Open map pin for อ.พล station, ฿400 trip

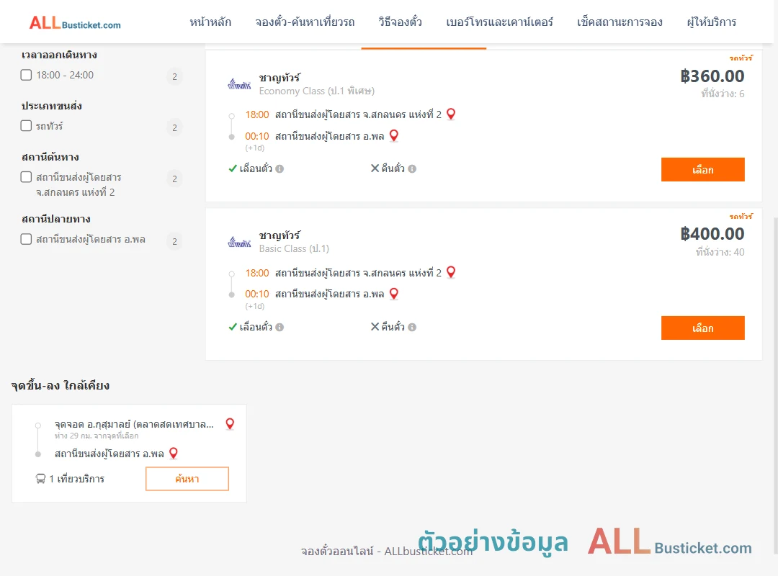tap(393, 294)
